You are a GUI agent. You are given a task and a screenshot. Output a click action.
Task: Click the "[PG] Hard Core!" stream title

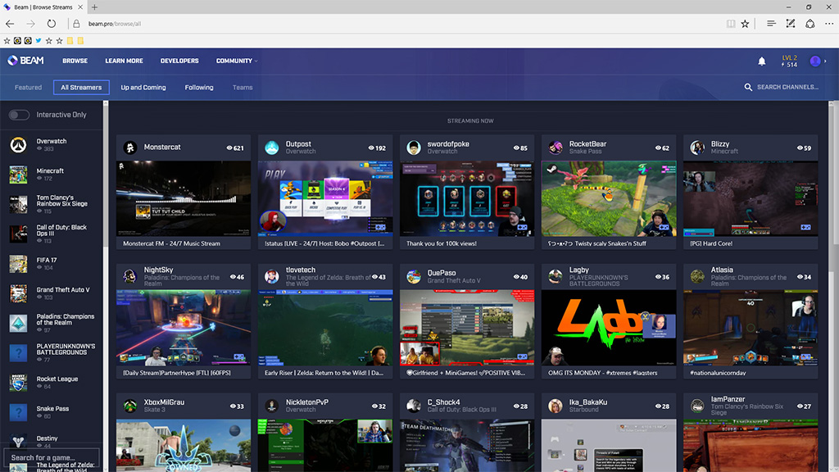coord(711,243)
